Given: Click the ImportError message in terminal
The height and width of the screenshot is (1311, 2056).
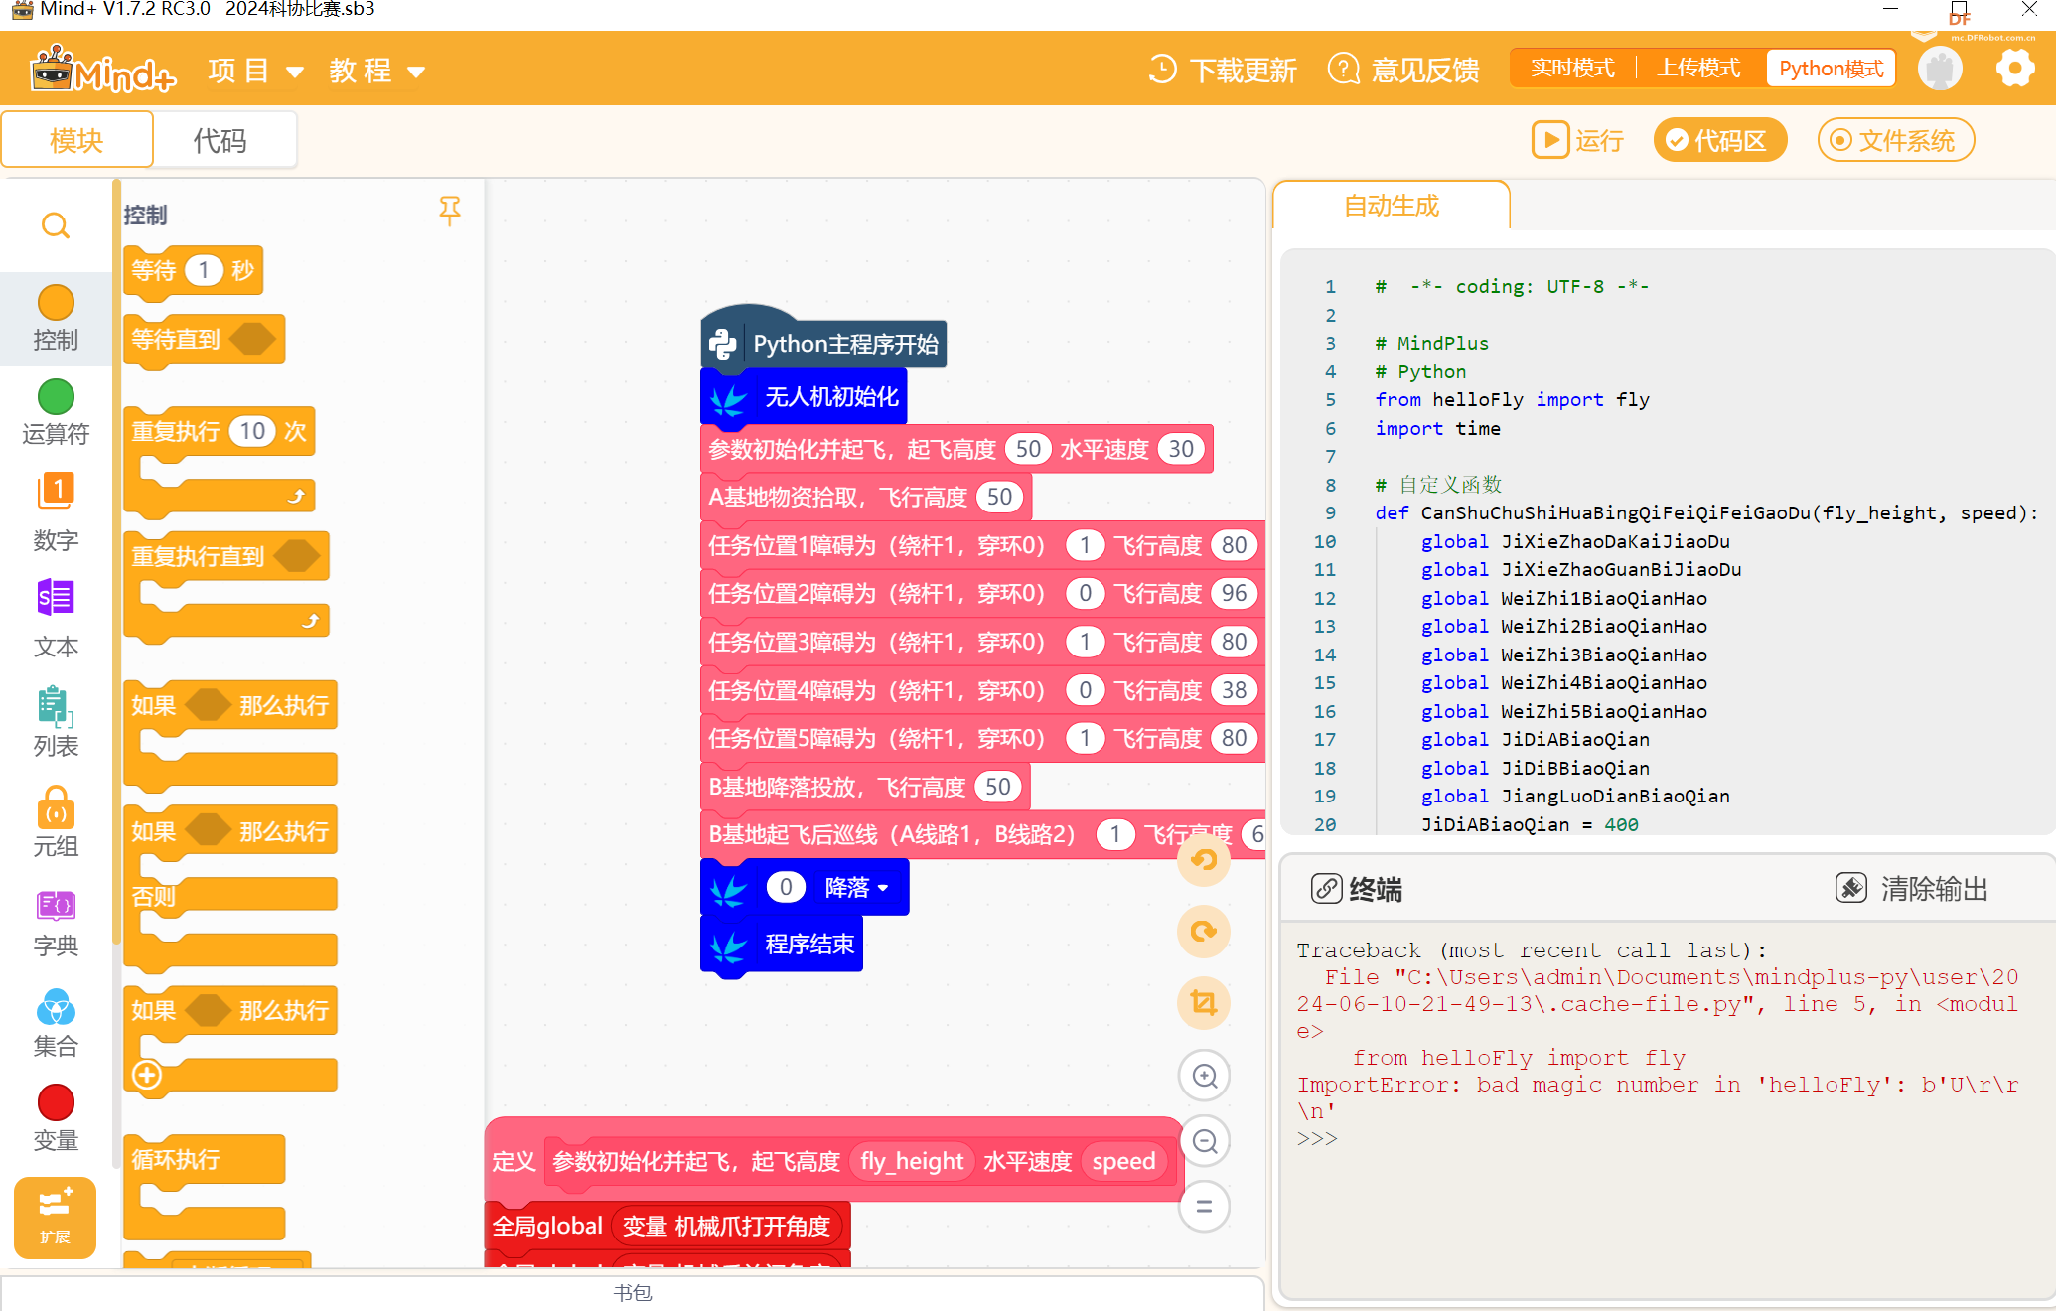Looking at the screenshot, I should (1657, 1097).
